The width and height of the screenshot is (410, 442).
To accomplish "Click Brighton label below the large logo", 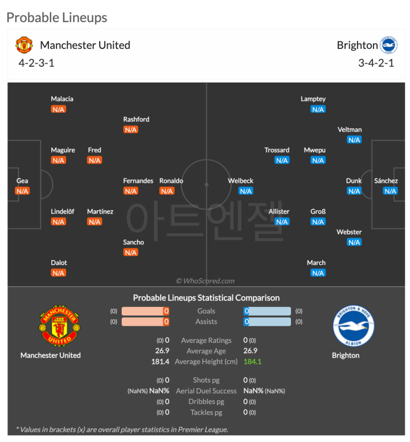I will [346, 355].
